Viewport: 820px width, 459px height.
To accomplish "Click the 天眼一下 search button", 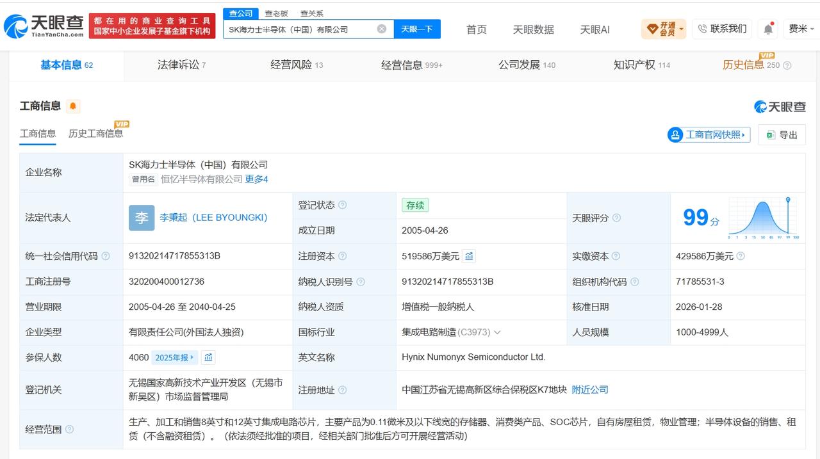I will (x=417, y=29).
